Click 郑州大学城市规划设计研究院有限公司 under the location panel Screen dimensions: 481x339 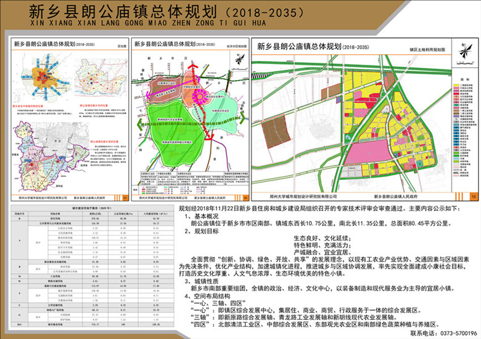point(43,198)
